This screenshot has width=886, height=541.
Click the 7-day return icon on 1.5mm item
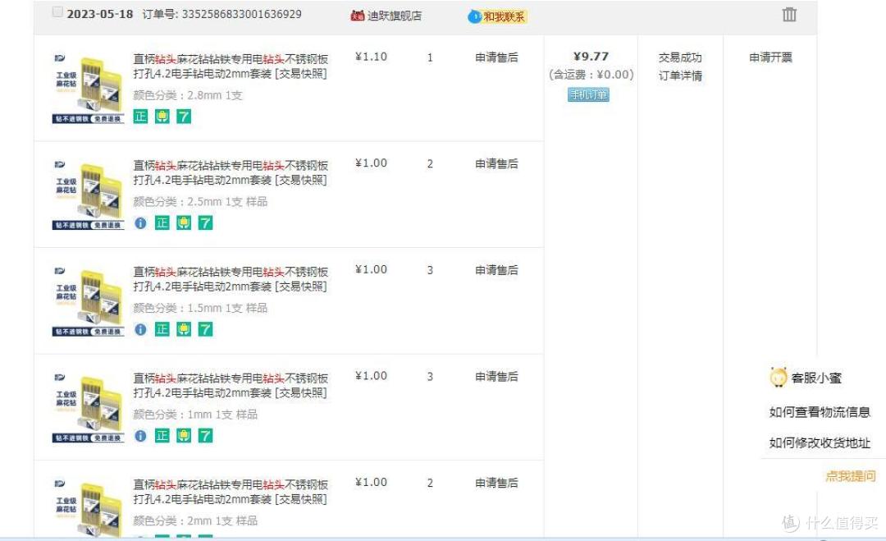click(205, 329)
